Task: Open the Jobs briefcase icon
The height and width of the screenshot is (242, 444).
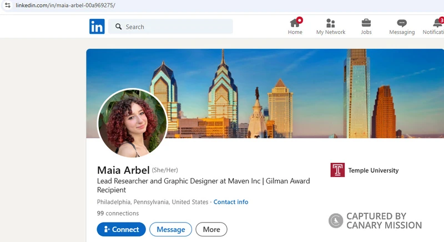Action: (366, 23)
